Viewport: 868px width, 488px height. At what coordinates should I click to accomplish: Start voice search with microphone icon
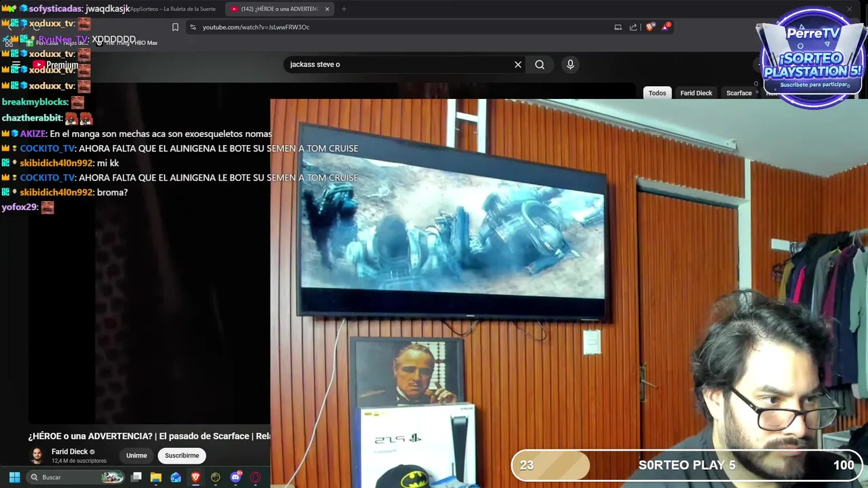point(570,64)
